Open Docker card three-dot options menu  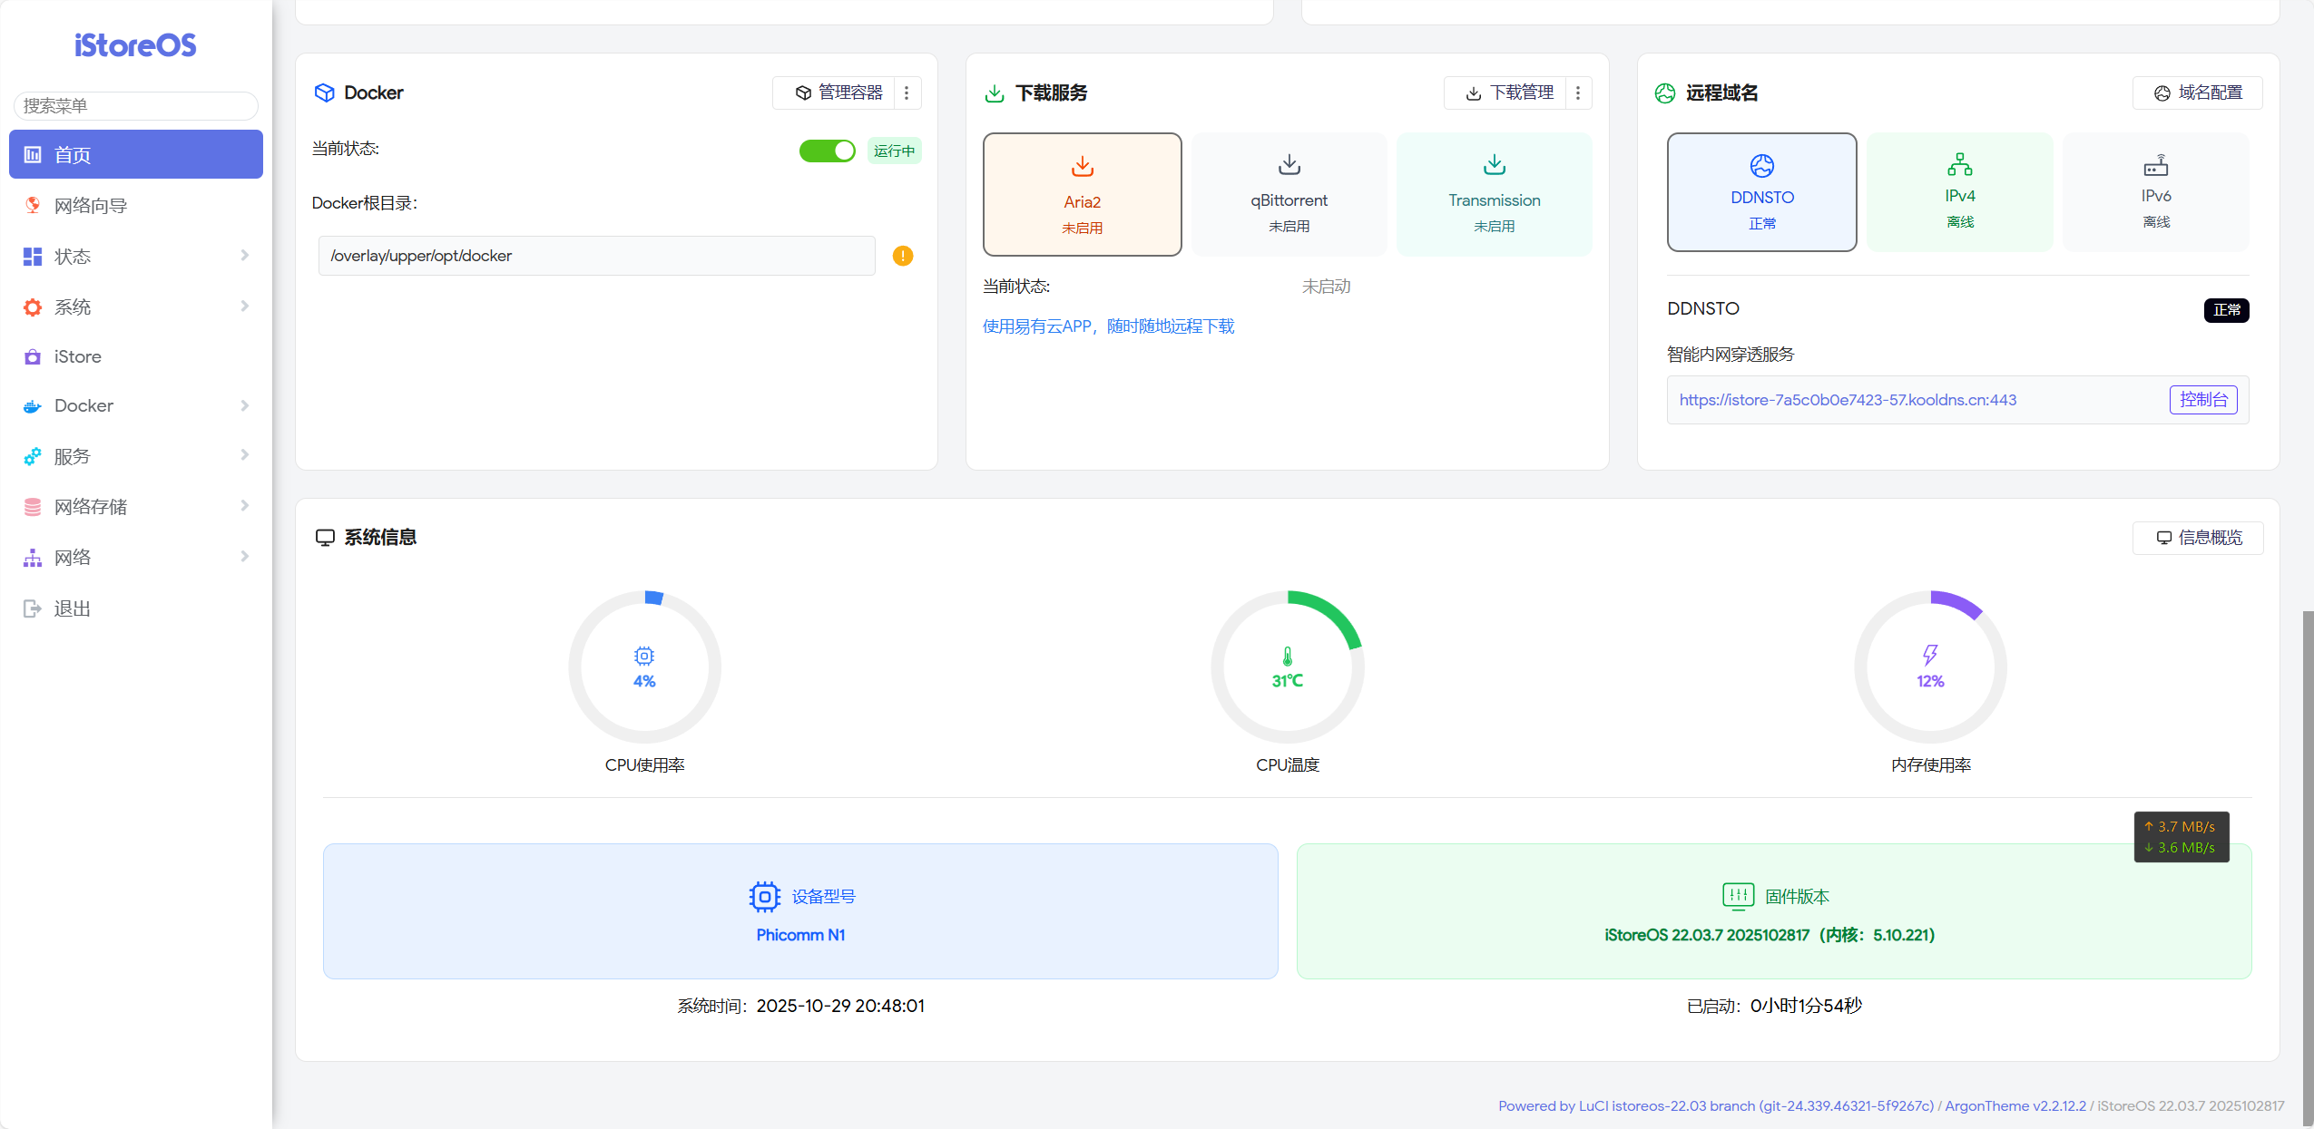coord(907,92)
